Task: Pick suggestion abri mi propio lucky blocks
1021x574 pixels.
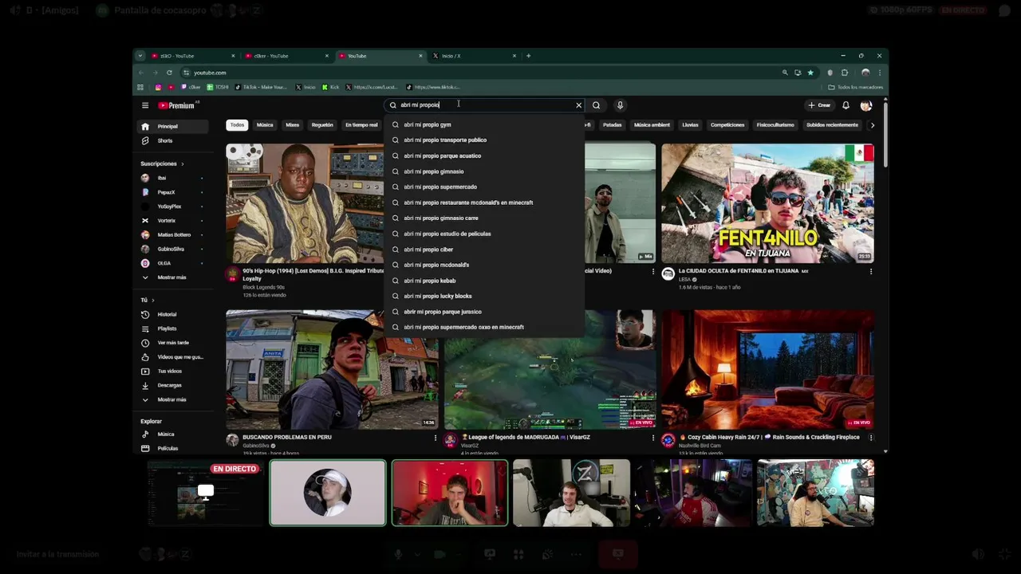Action: click(x=484, y=296)
